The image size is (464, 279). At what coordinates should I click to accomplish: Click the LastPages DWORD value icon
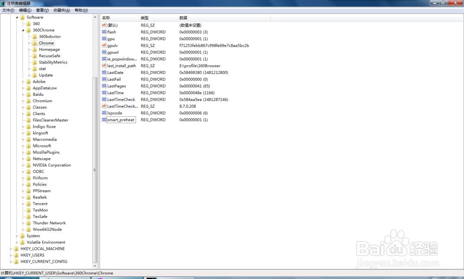click(104, 86)
